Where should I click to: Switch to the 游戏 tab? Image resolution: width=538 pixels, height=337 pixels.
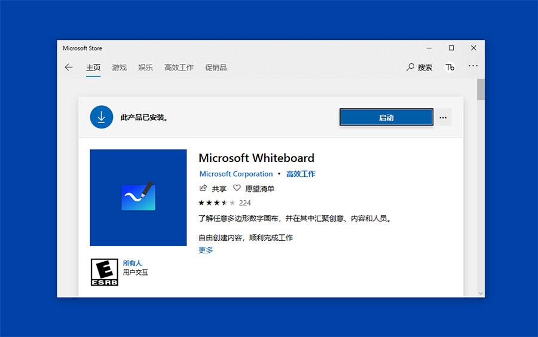tap(120, 68)
